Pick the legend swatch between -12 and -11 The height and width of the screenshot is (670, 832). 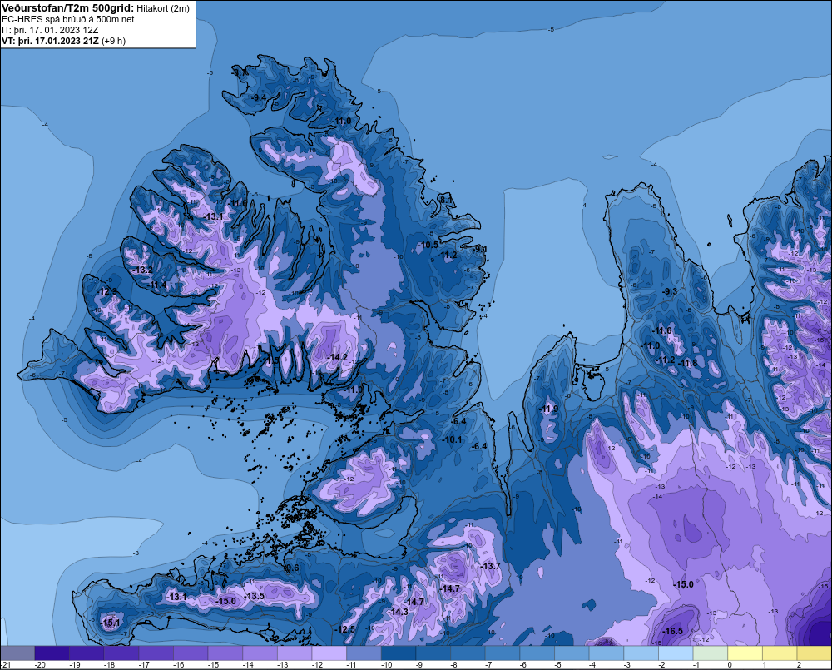329,653
